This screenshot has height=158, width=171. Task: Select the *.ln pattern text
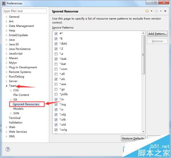[62, 99]
